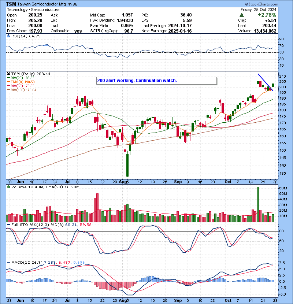Click the candlestick icon beside TSM (Daily)
Image resolution: width=293 pixels, height=304 pixels.
click(8, 74)
